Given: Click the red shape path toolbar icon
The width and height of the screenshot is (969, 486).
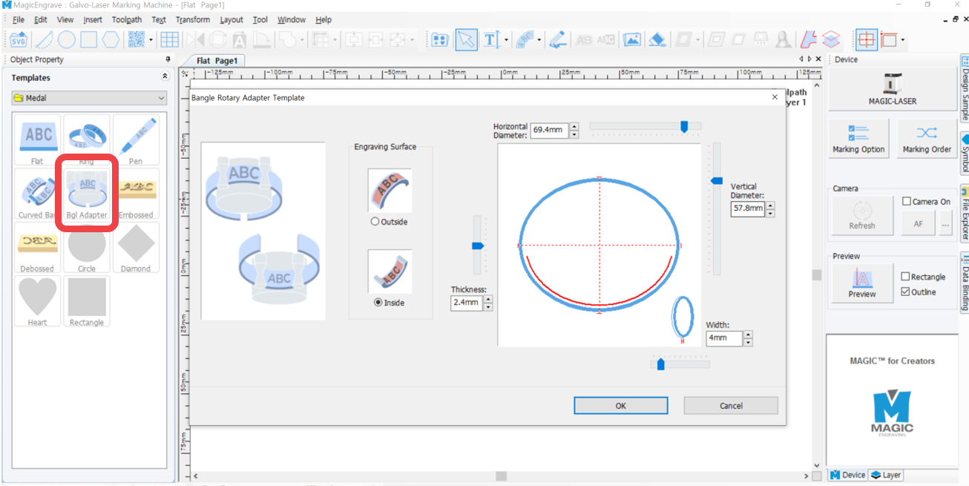Looking at the screenshot, I should (809, 39).
